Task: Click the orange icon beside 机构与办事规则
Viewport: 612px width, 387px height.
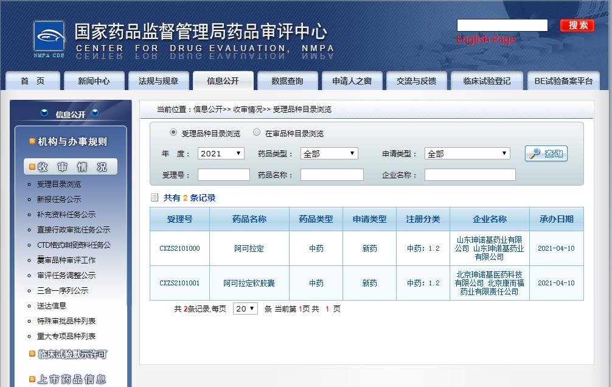Action: (32, 142)
